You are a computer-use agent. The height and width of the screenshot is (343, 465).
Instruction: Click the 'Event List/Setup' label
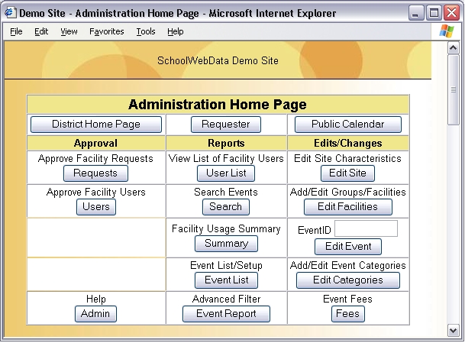[226, 266]
